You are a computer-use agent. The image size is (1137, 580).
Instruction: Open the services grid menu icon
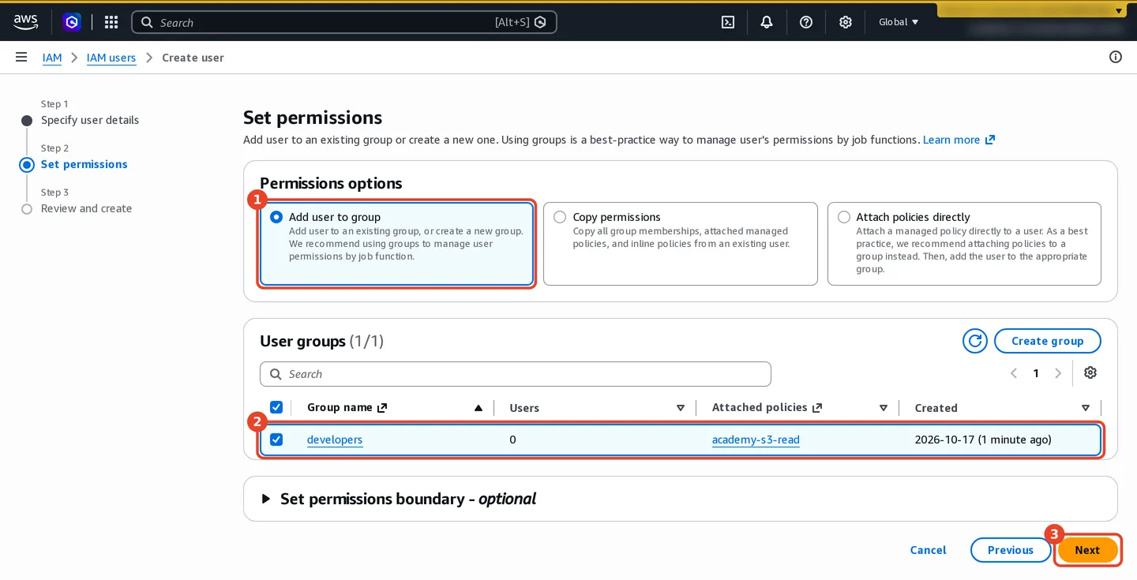tap(111, 22)
